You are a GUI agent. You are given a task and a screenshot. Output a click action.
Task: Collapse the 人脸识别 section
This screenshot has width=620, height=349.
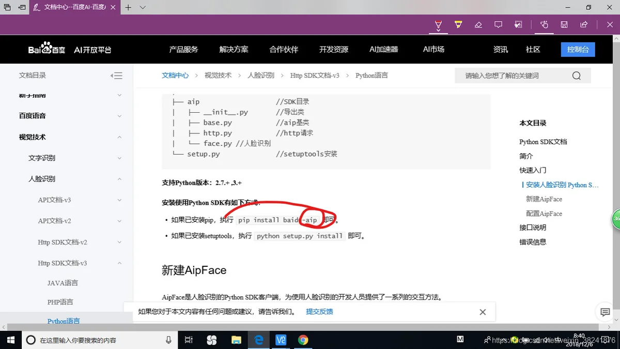(x=119, y=179)
